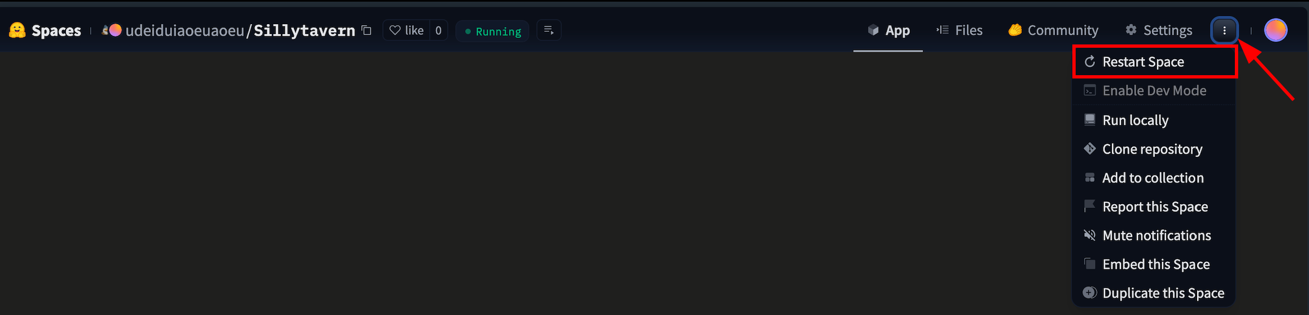
Task: Mute notifications for this Space
Action: tap(1154, 235)
